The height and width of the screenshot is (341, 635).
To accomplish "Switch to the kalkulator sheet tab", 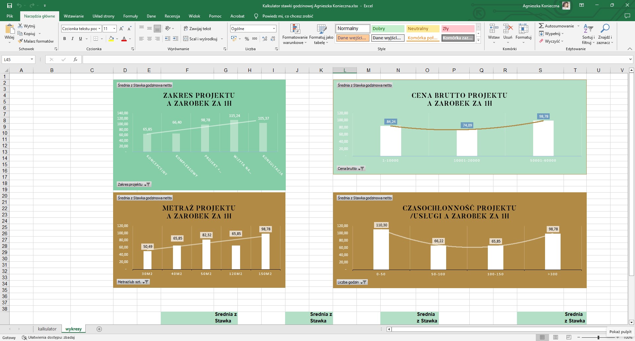I will tap(47, 329).
